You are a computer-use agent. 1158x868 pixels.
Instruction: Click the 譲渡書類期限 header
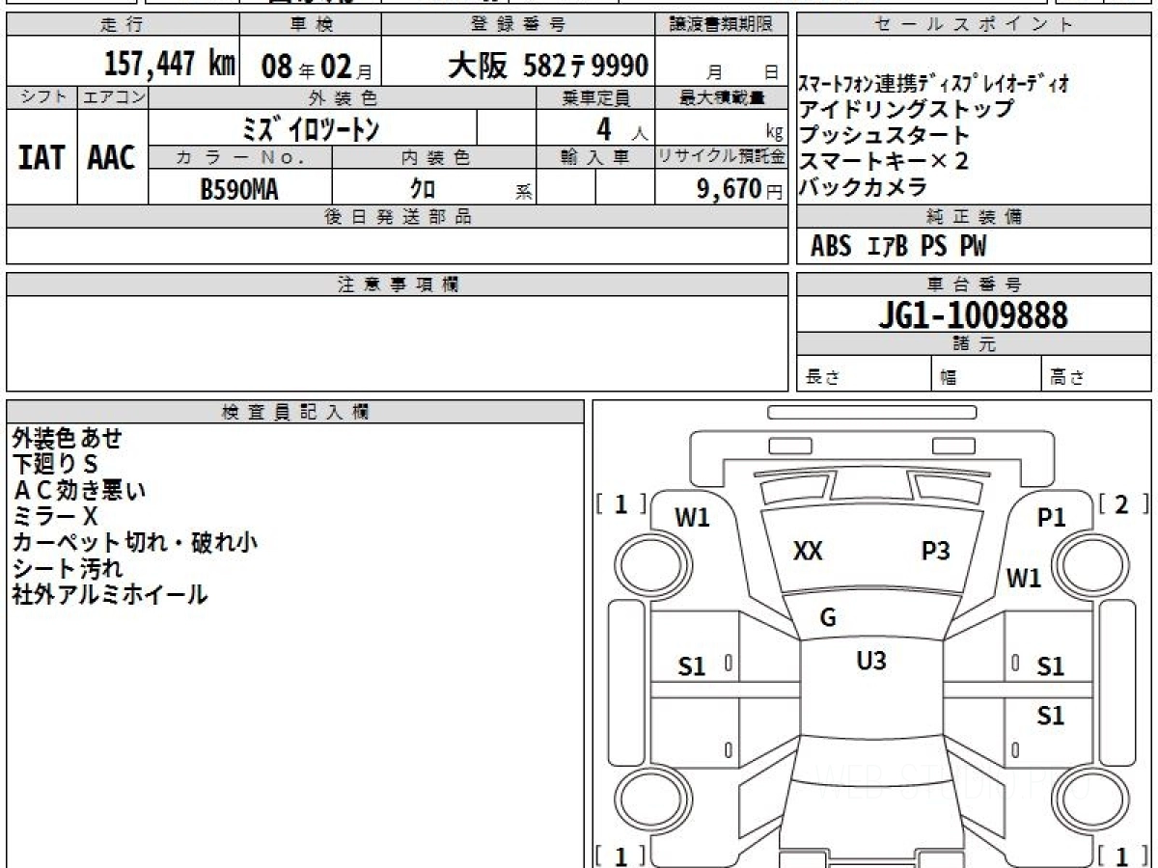point(722,25)
